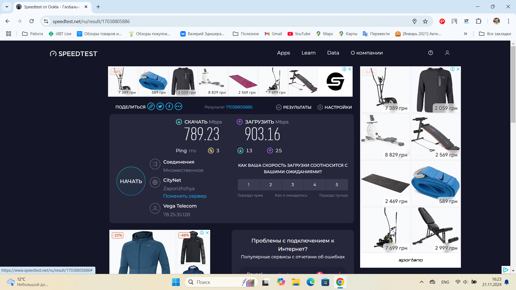Rate upload speed as 3
516x290 pixels.
click(293, 185)
